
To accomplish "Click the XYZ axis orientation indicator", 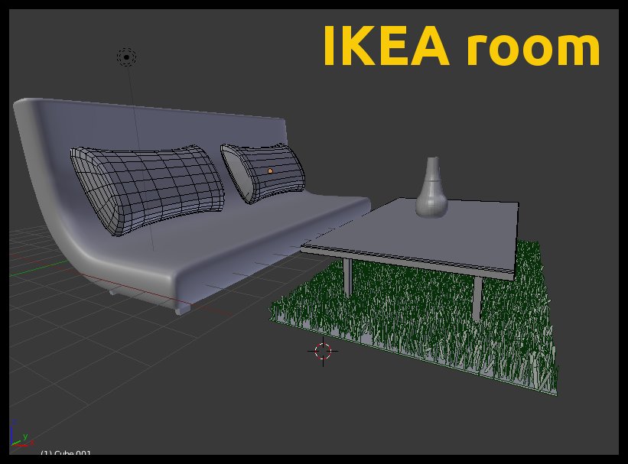I will (20, 434).
